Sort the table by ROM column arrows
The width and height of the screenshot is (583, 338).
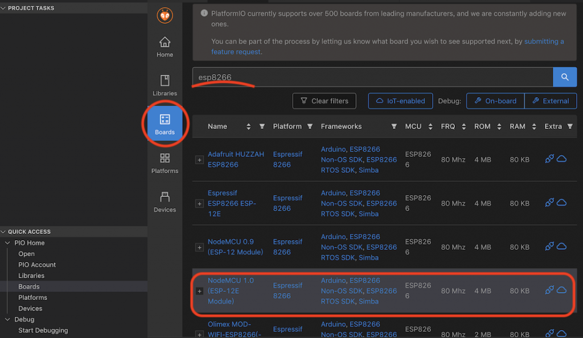click(499, 127)
